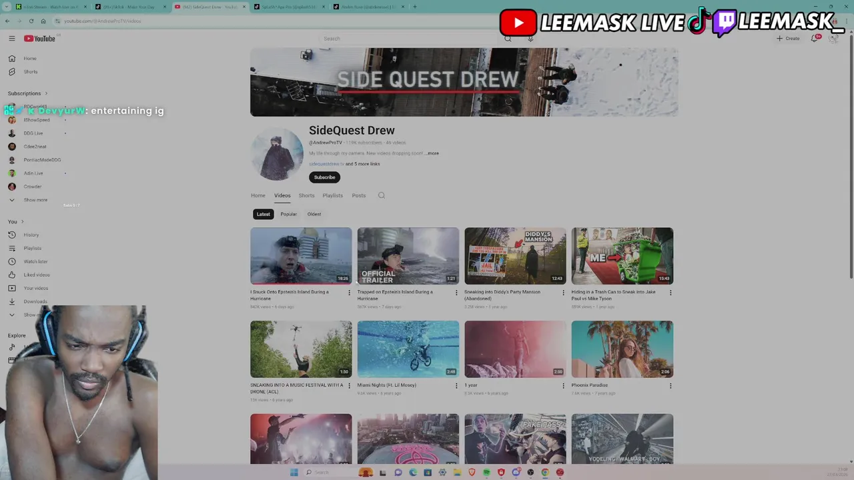
Task: Expand the Subscriptions section chevron
Action: tap(46, 93)
